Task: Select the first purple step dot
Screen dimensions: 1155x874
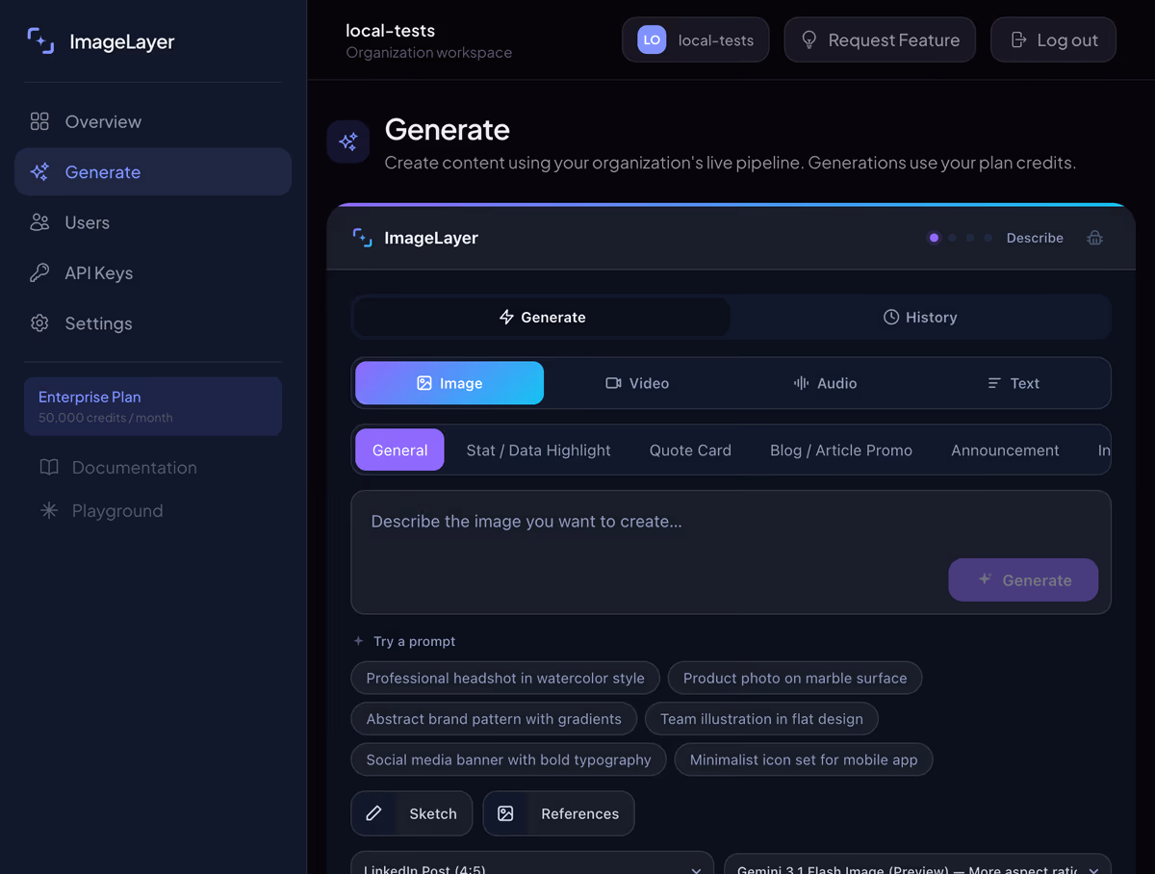Action: (x=934, y=238)
